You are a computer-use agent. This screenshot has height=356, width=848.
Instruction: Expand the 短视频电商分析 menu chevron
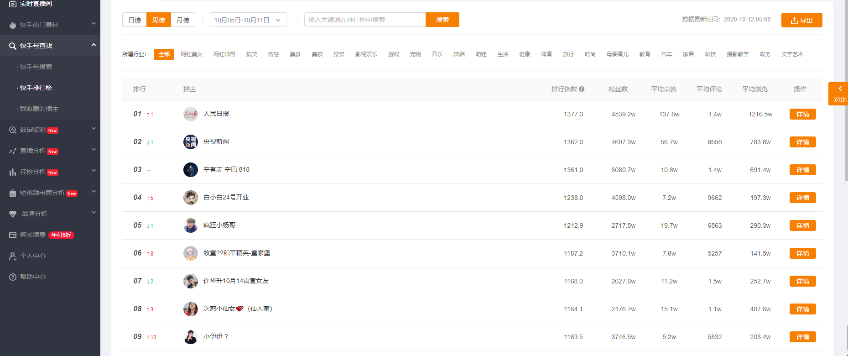coord(94,192)
